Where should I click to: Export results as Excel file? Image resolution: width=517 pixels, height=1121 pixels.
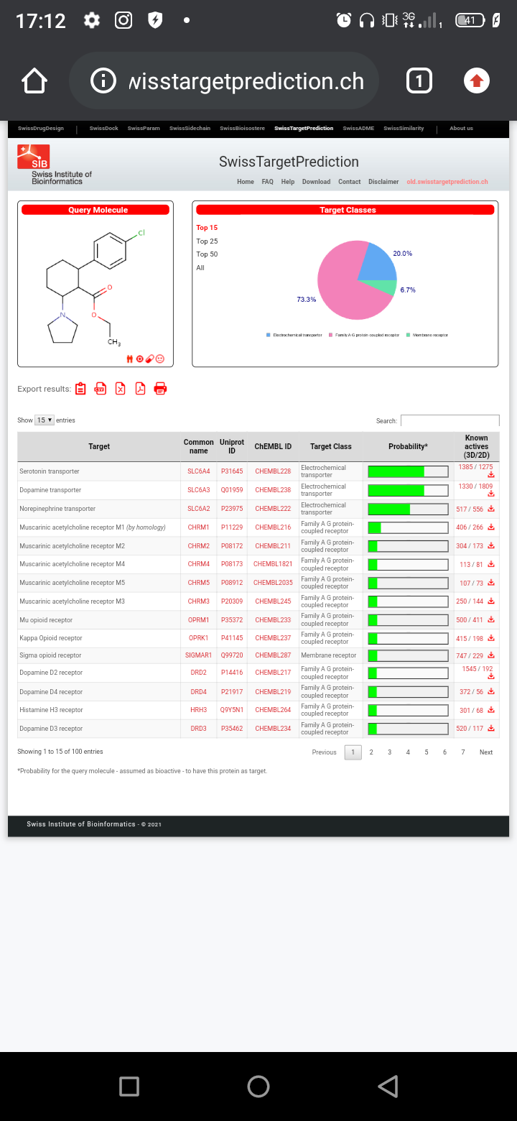[x=121, y=389]
